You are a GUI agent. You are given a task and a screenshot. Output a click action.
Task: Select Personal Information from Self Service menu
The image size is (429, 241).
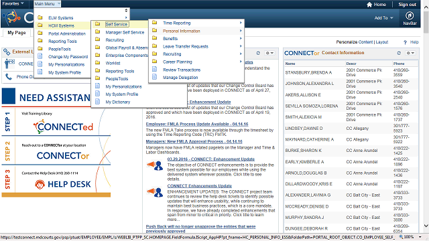pyautogui.click(x=182, y=31)
